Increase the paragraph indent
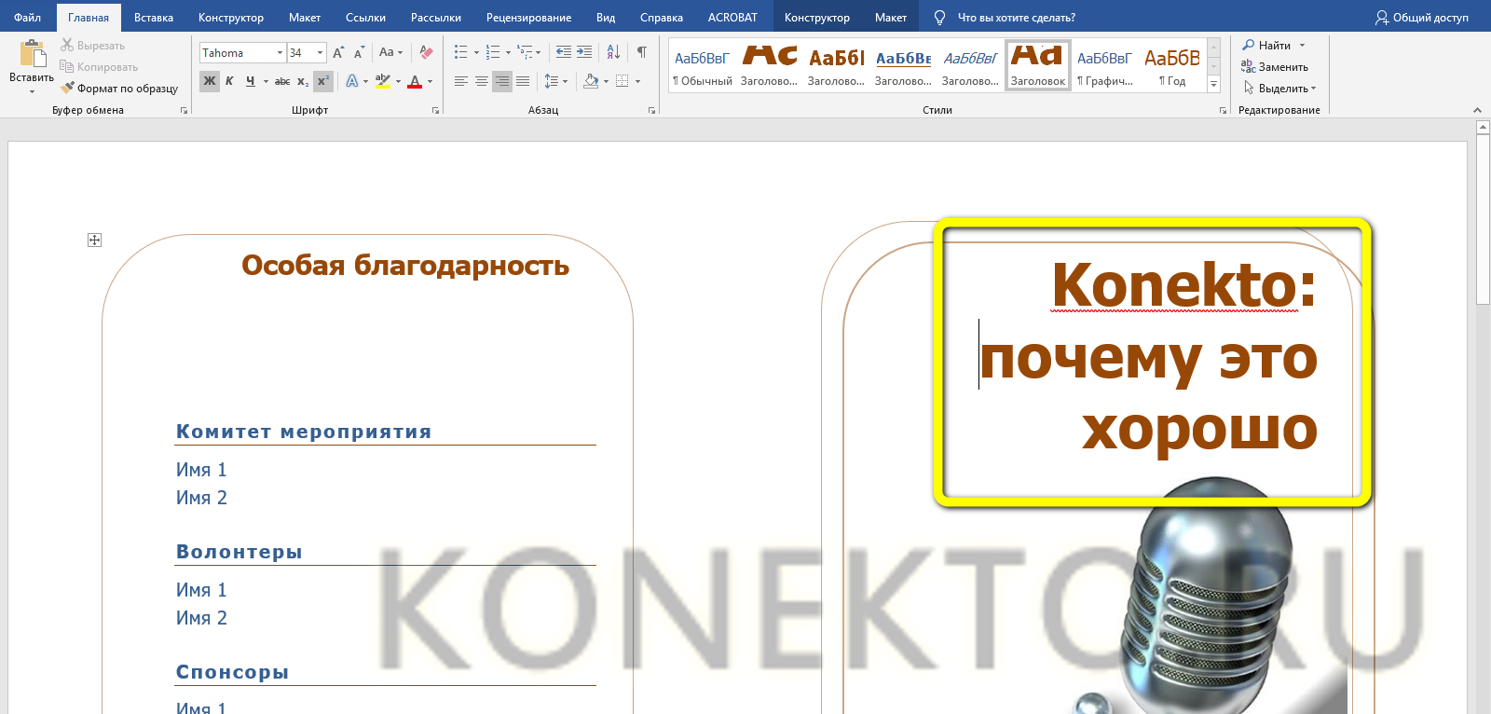Viewport: 1491px width, 714px height. point(584,52)
